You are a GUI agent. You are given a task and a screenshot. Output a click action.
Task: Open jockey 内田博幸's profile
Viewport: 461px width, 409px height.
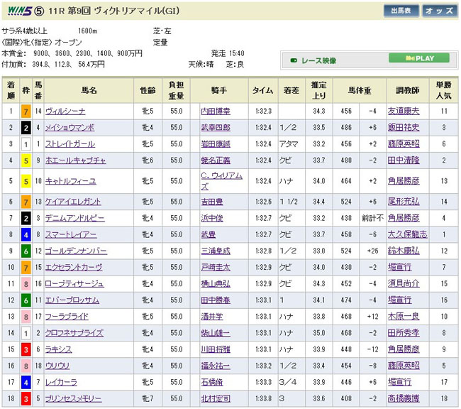click(216, 111)
